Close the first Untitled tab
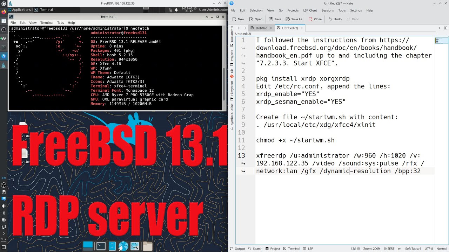The width and height of the screenshot is (449, 252). point(271,28)
